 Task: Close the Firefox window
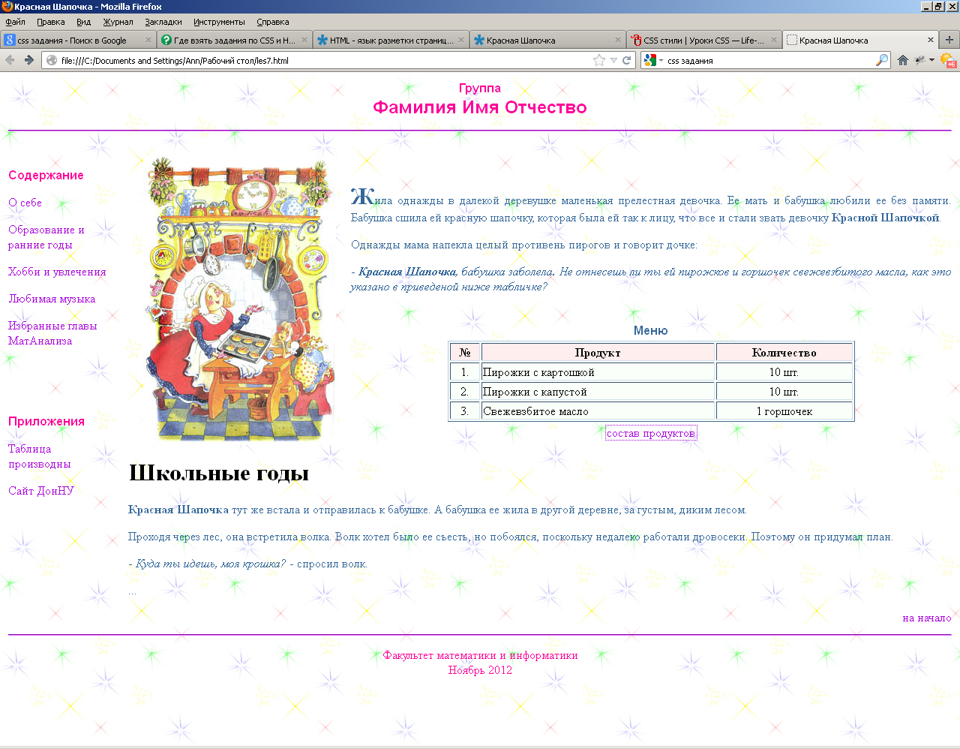pos(952,6)
